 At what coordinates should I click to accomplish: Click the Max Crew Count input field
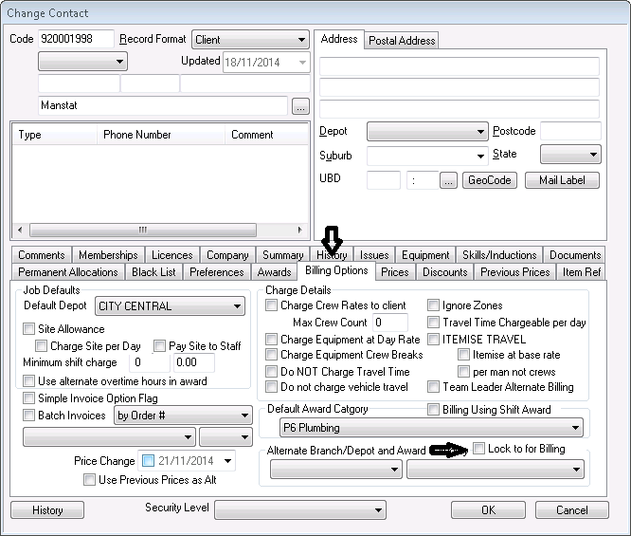click(390, 323)
